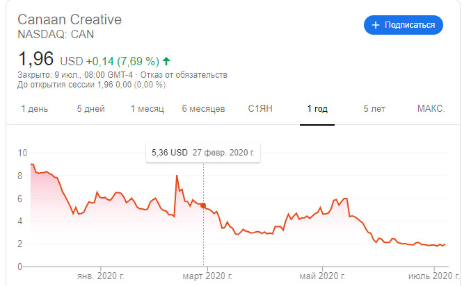Switch chart to 5 лет range
Screen dimensions: 462x286
[x=374, y=109]
